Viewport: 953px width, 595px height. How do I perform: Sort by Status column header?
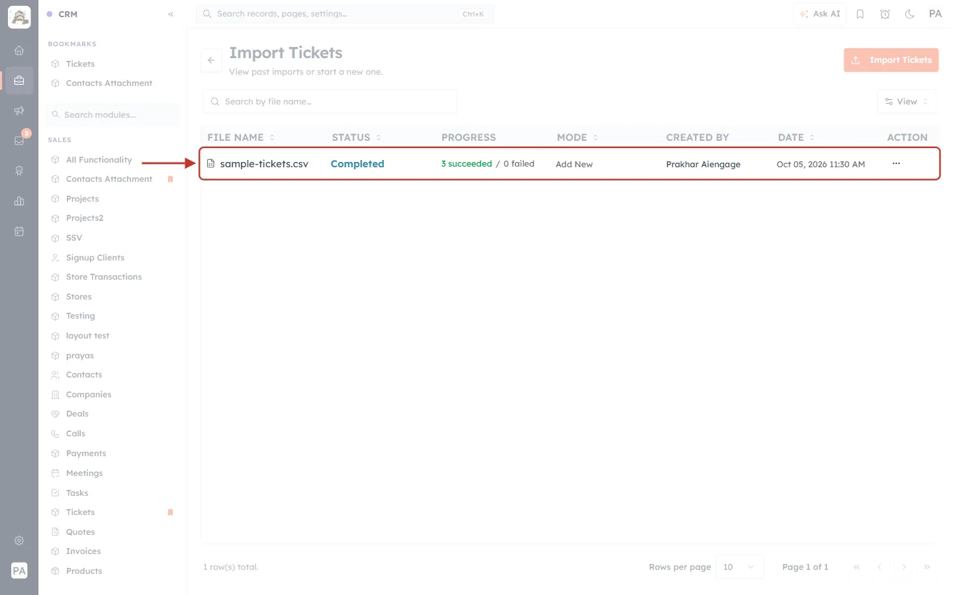pos(356,138)
